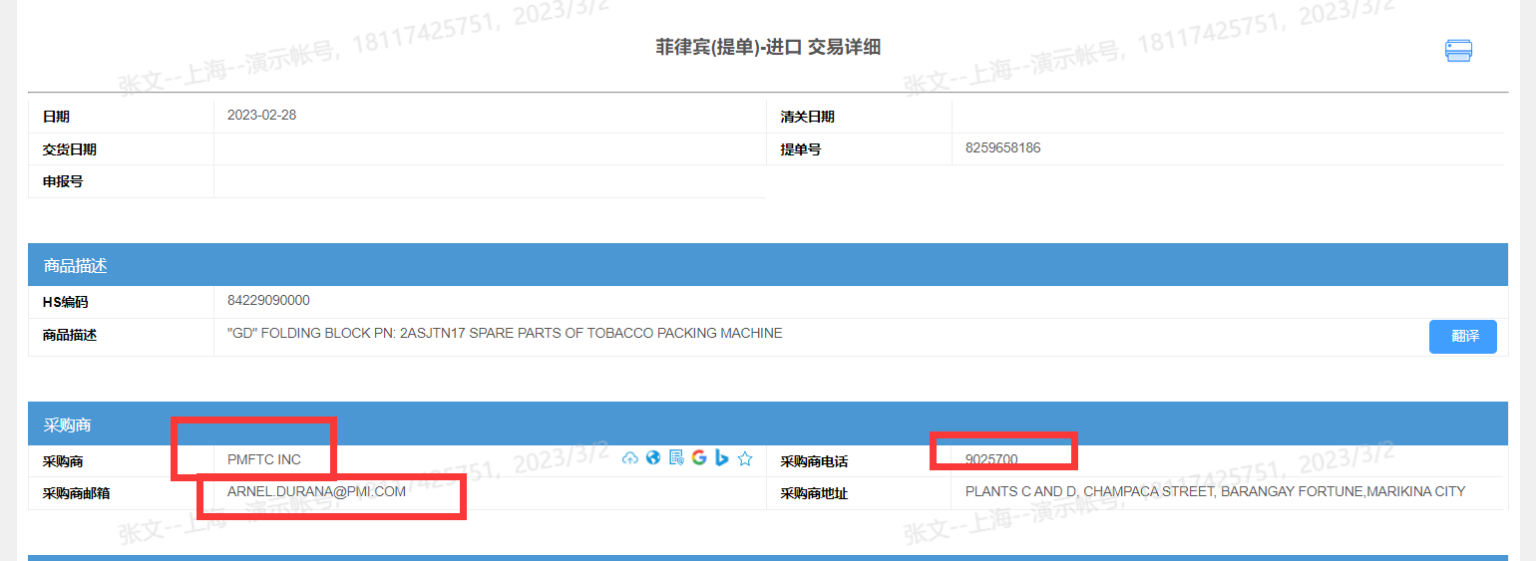Click the page title 菲律宾(提单)-进口 交易详细
The image size is (1536, 561).
[768, 47]
